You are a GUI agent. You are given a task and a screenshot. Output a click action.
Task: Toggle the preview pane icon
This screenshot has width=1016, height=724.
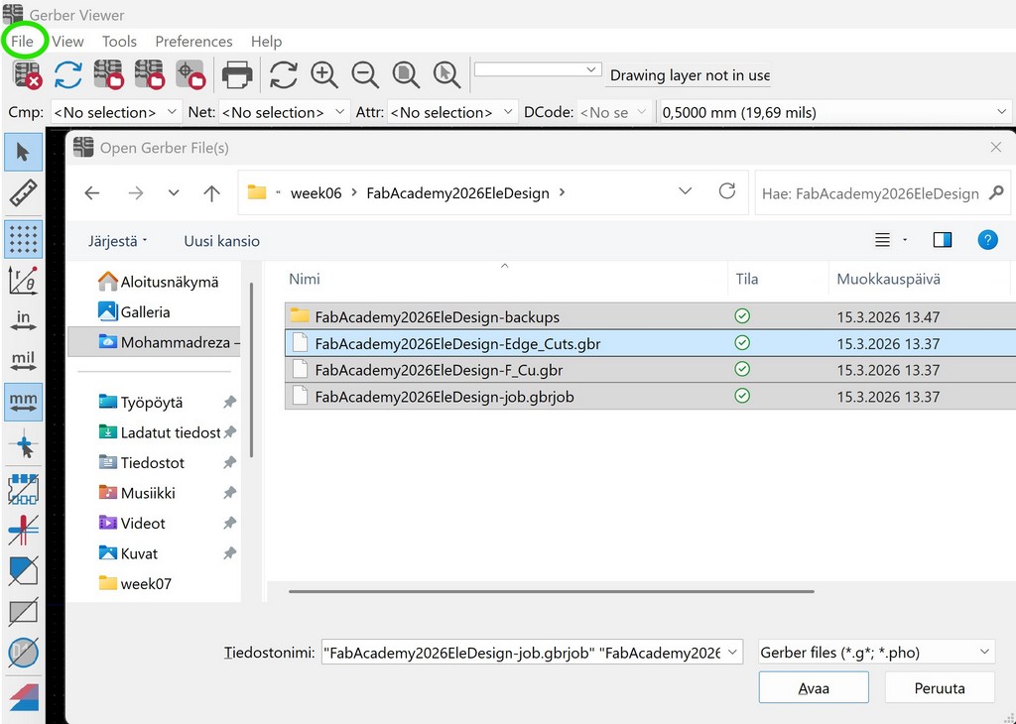point(943,240)
